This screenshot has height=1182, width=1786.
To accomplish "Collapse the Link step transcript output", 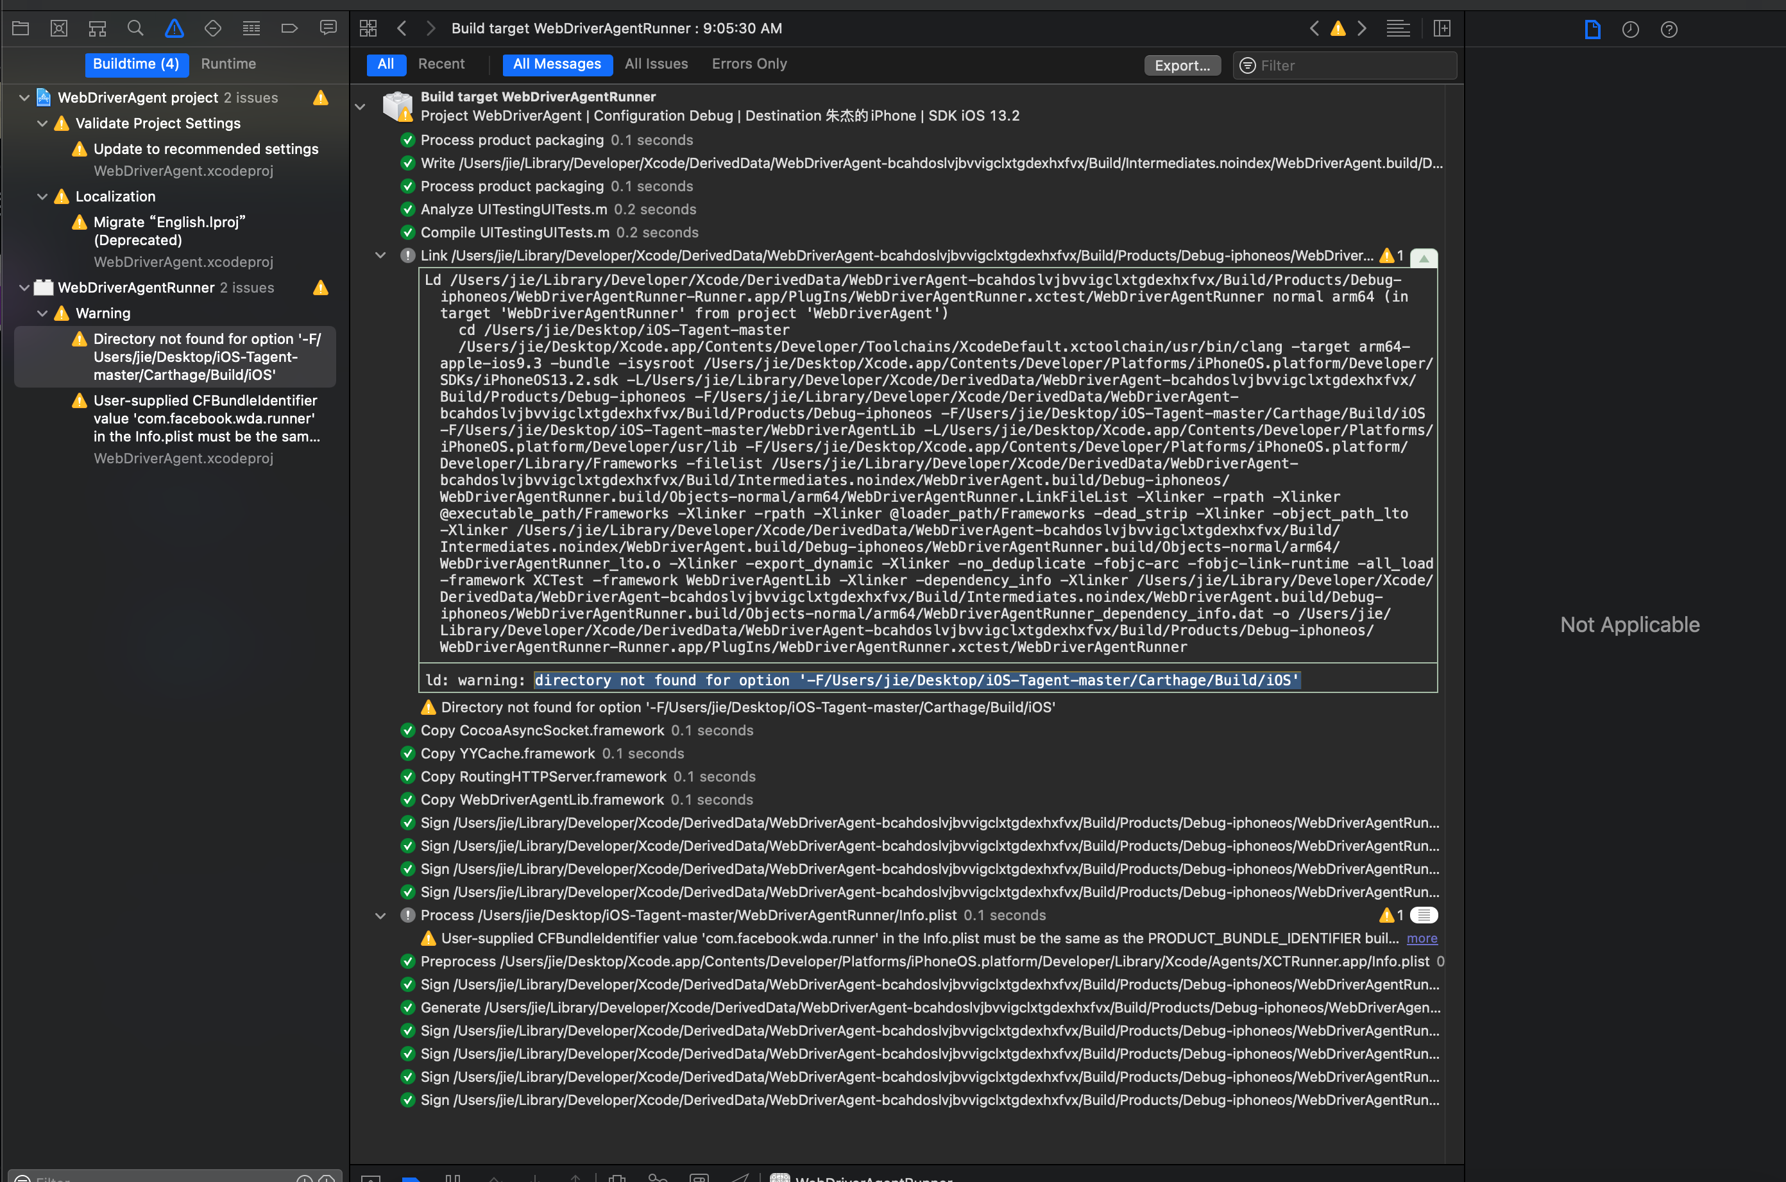I will coord(380,255).
